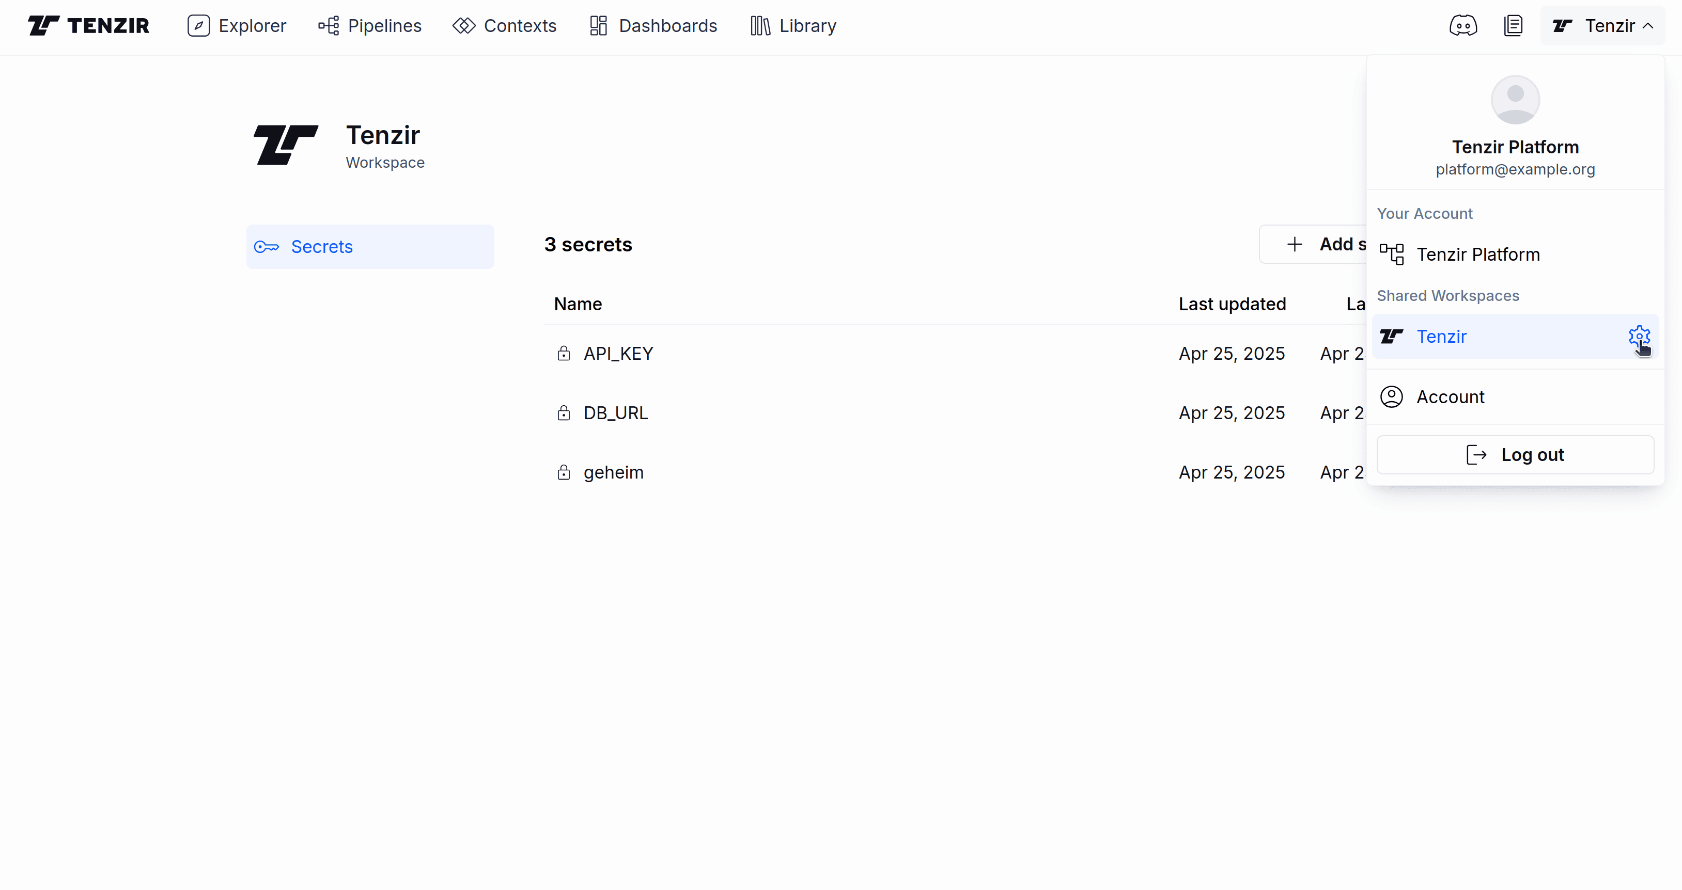Click the Tenzir Platform profile avatar
The width and height of the screenshot is (1682, 890).
pos(1515,99)
